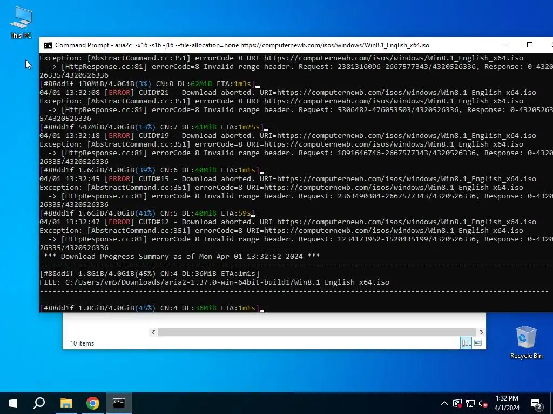Launch Google Chrome from taskbar

(x=93, y=403)
